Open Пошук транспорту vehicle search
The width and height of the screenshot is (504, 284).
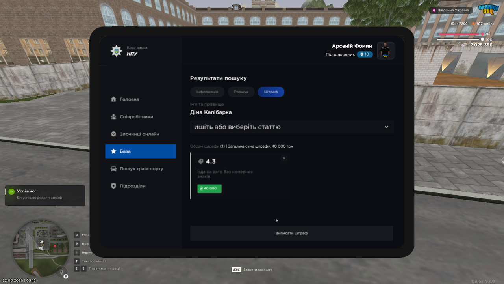click(x=141, y=169)
